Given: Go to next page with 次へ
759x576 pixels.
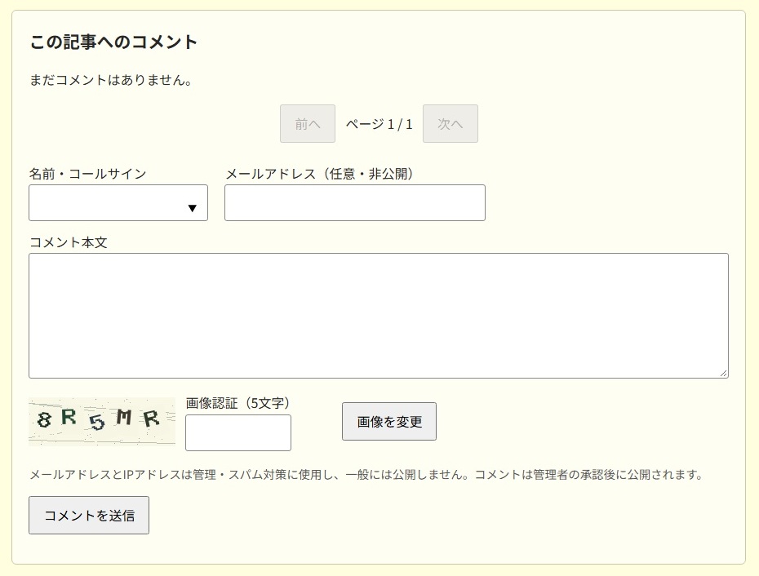Looking at the screenshot, I should pos(451,124).
